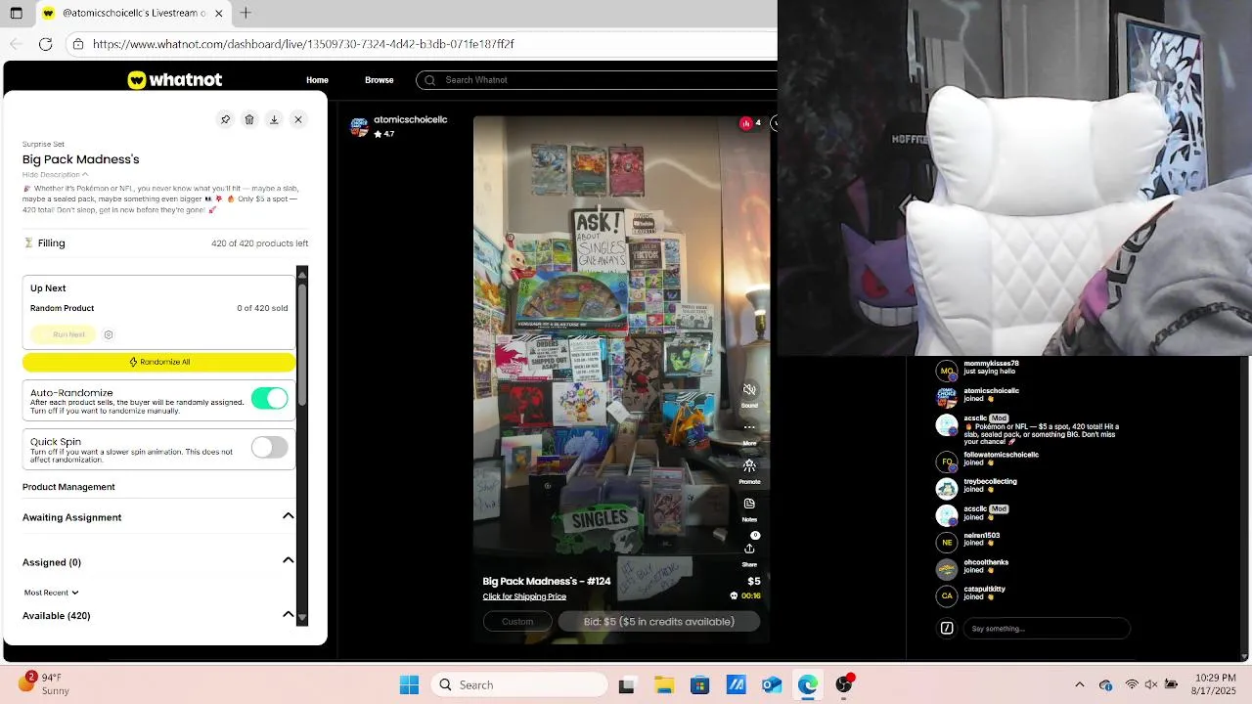Open the Notes icon on the stream
1252x704 pixels.
pyautogui.click(x=749, y=504)
